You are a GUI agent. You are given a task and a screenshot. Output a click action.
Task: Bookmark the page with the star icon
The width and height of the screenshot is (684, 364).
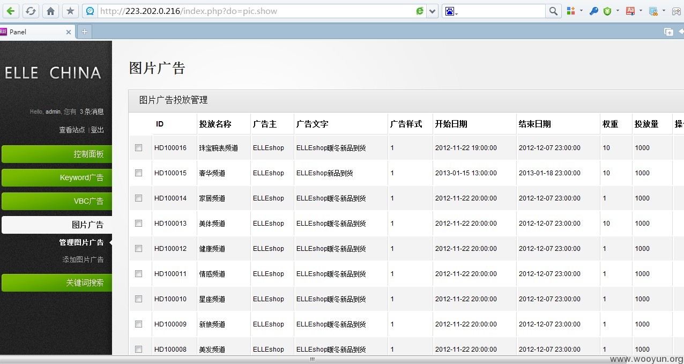point(70,11)
